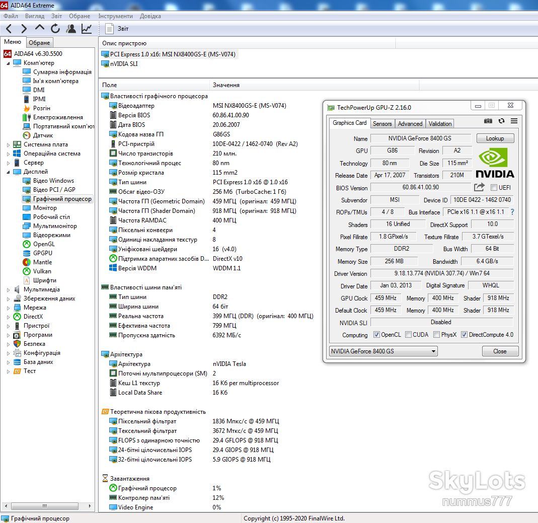Toggle the OpenCL checkbox

coord(376,335)
